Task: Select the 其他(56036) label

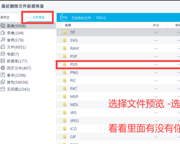Action: [18, 82]
